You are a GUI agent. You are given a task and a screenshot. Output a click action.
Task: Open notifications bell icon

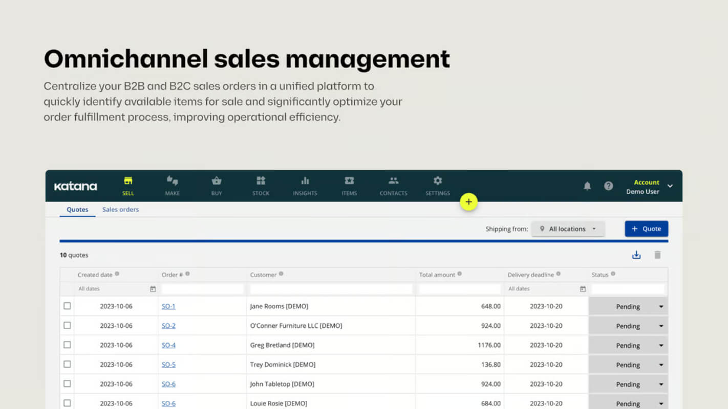click(587, 186)
